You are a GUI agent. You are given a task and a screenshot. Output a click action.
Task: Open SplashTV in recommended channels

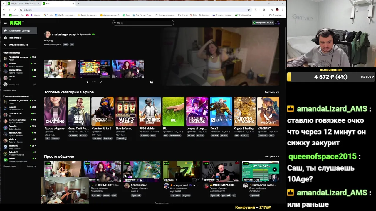19,153
